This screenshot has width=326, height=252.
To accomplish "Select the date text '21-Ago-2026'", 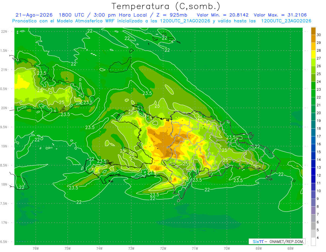I will coord(34,15).
